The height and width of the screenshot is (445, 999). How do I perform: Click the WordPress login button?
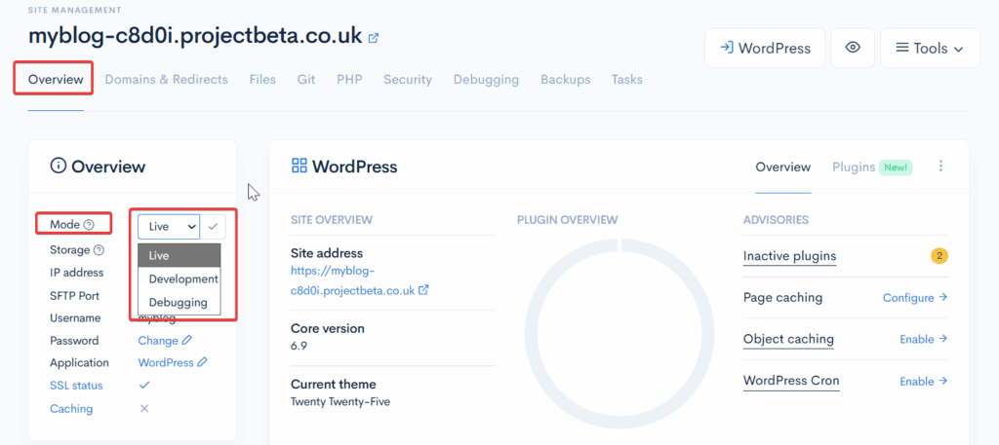tap(764, 48)
